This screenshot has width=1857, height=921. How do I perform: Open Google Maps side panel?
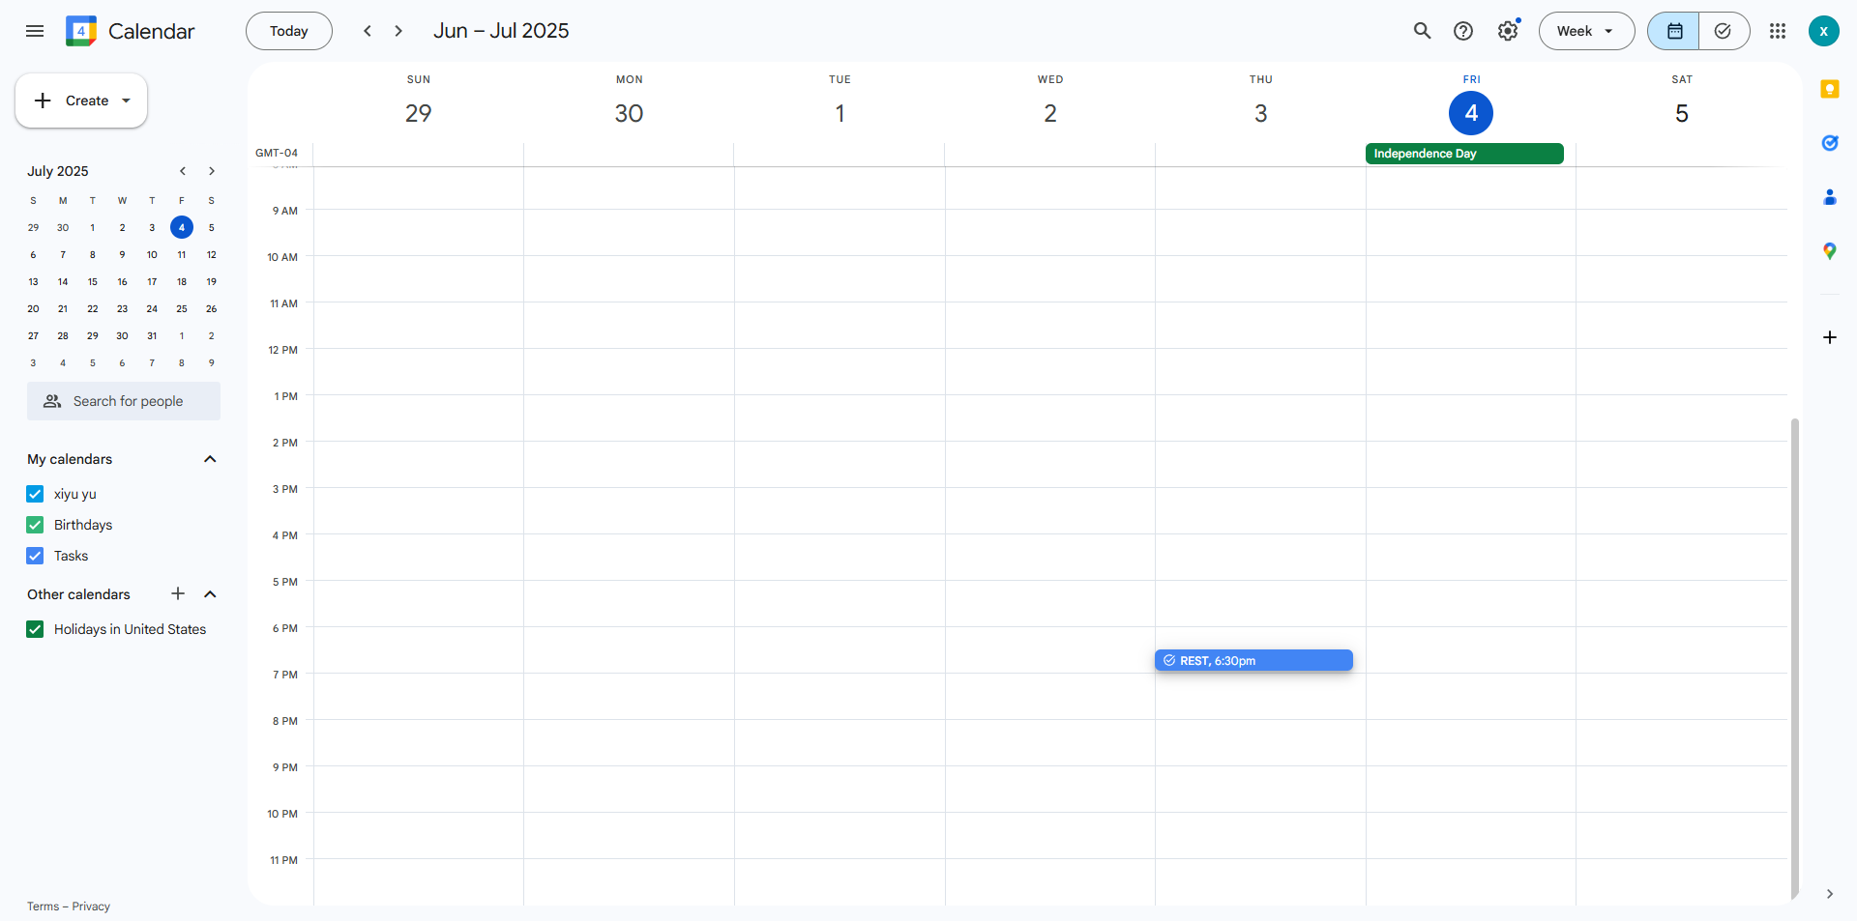pyautogui.click(x=1829, y=251)
